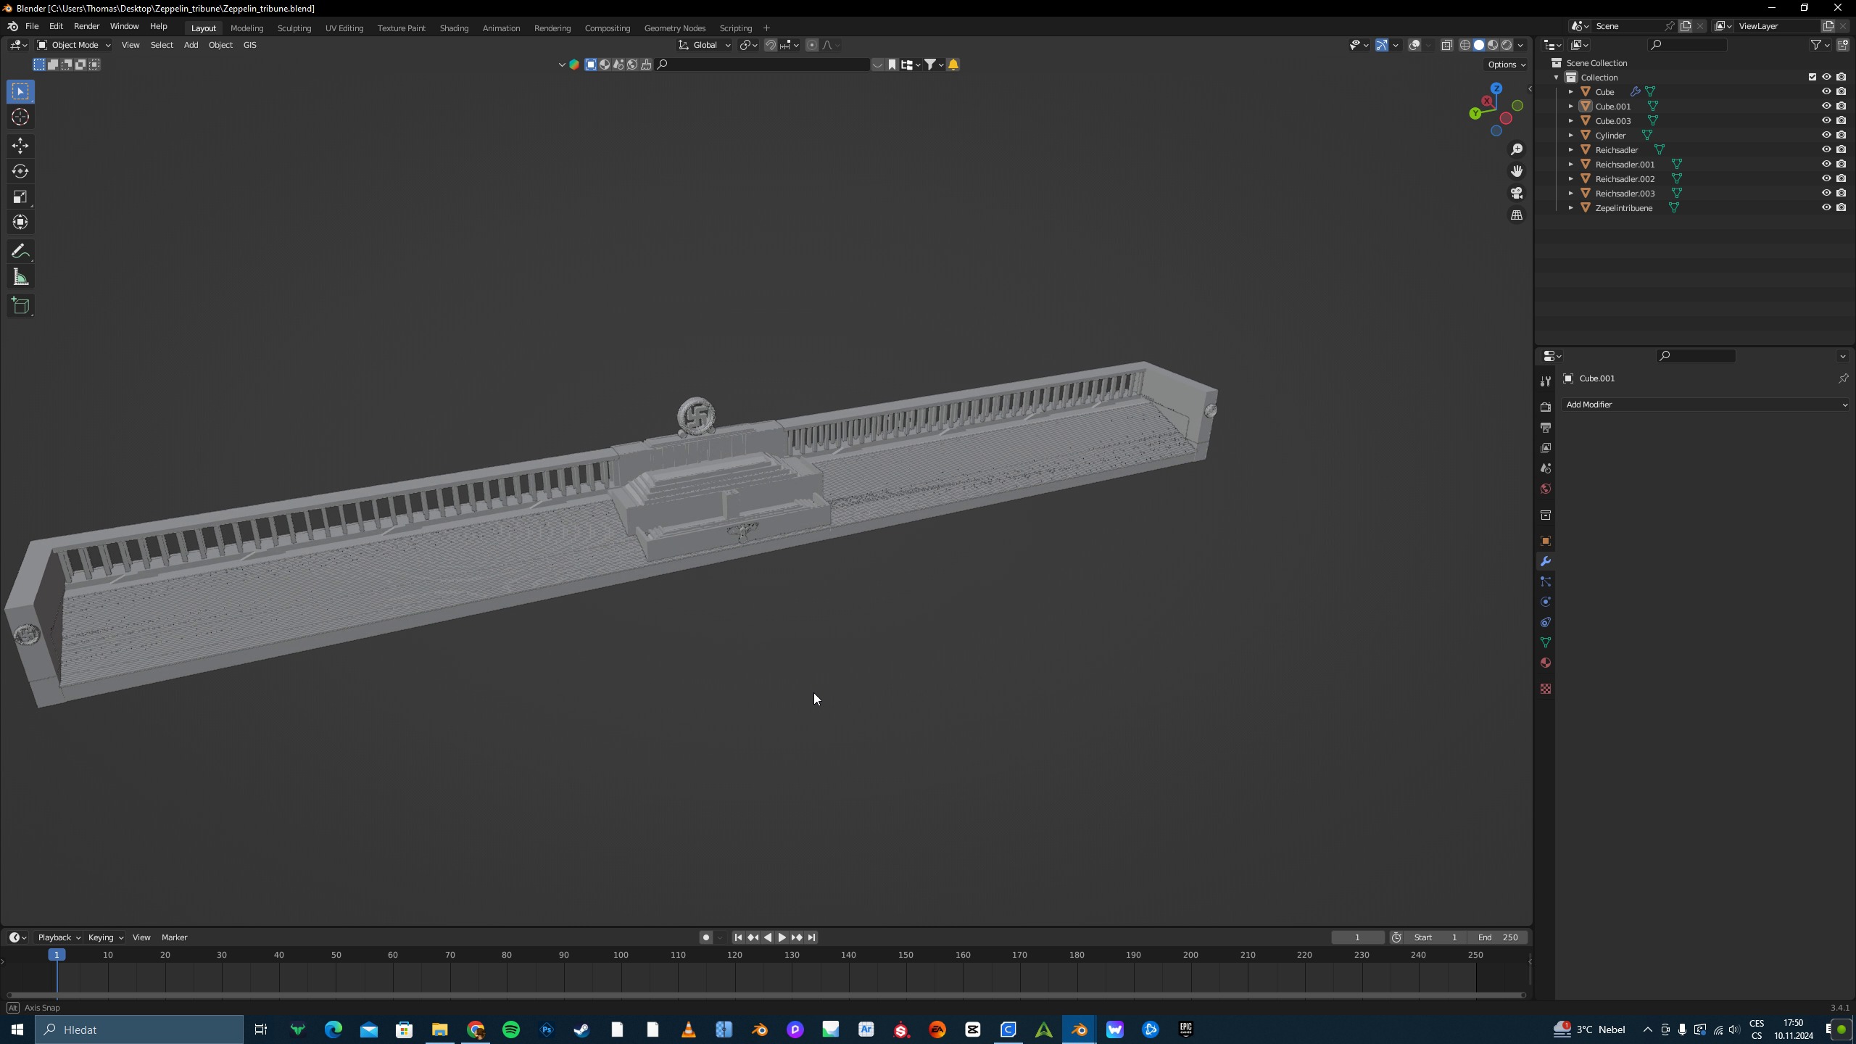Play the animation forward

(782, 937)
